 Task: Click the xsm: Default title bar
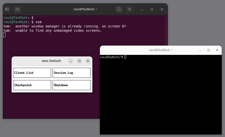(52, 61)
